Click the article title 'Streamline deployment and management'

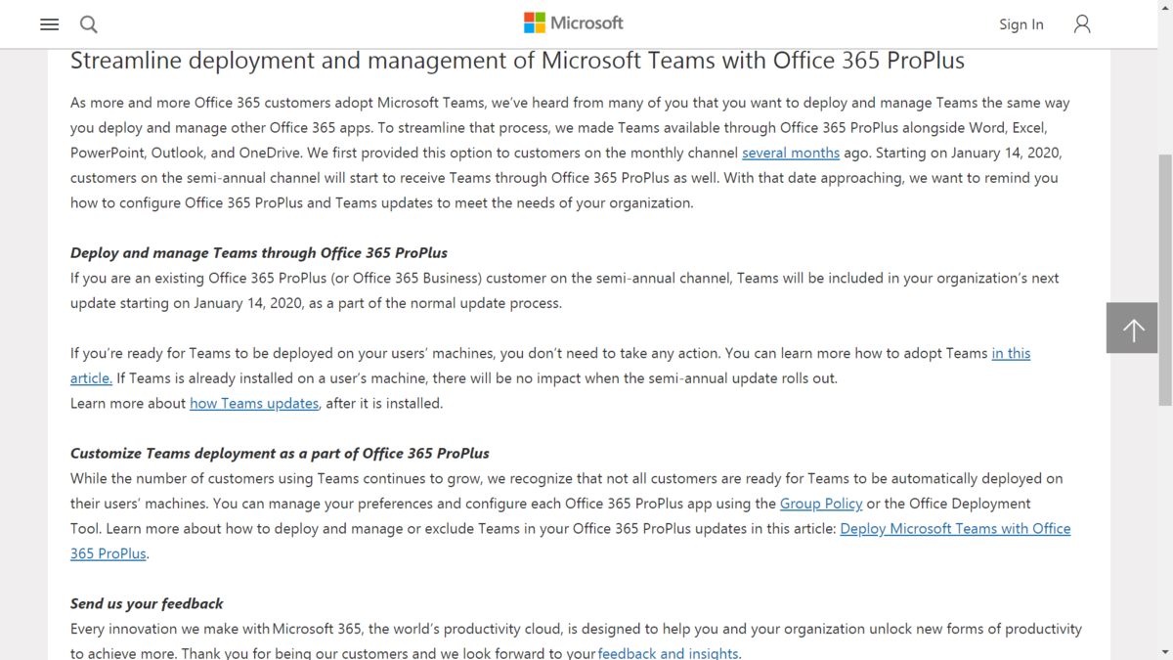tap(517, 61)
